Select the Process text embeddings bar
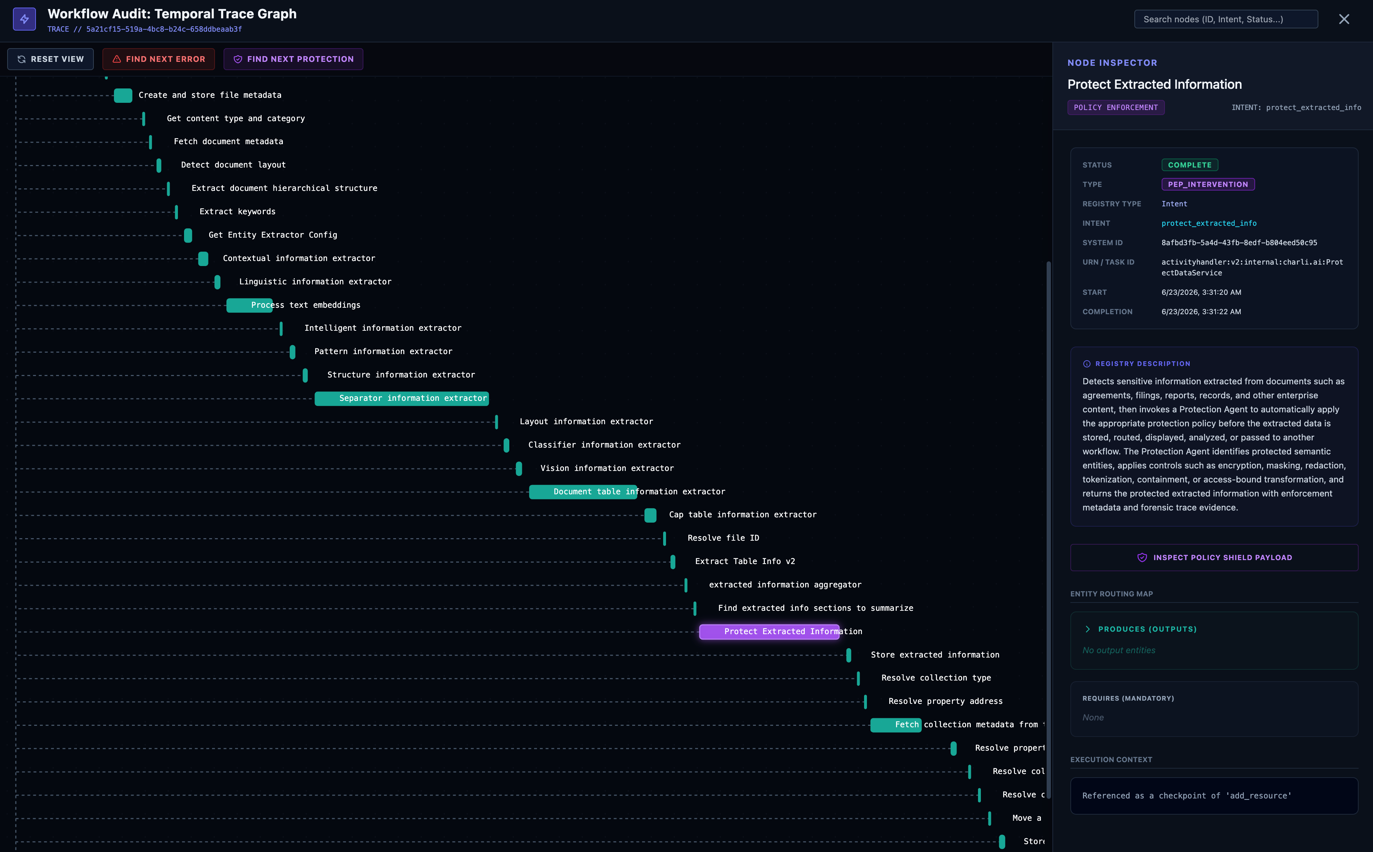The width and height of the screenshot is (1373, 852). click(x=249, y=305)
